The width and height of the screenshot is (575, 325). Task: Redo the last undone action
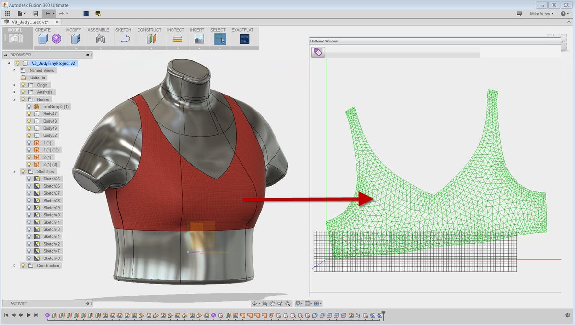(x=61, y=14)
